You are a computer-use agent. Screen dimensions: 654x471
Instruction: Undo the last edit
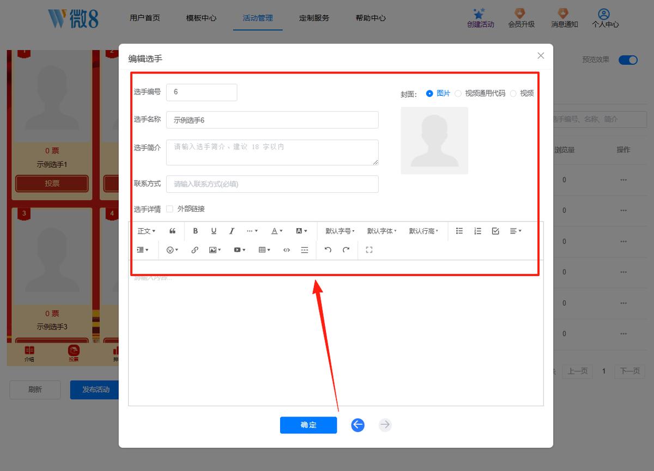pyautogui.click(x=328, y=250)
